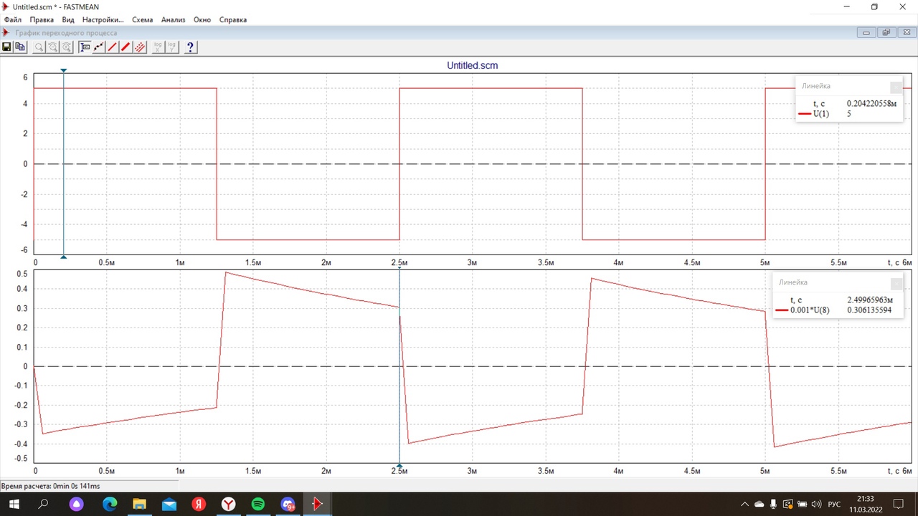Click the OneDrive cloud tray icon
The width and height of the screenshot is (918, 516).
click(760, 505)
